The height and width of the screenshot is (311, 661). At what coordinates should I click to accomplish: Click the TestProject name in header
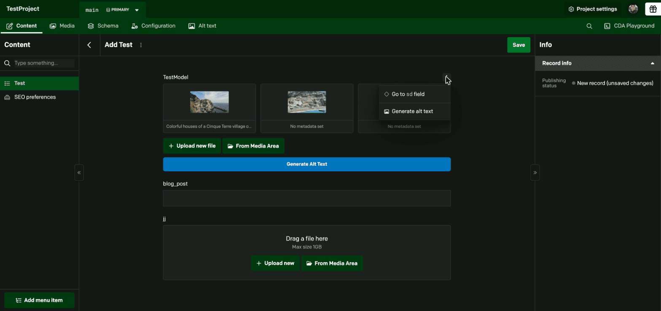point(23,9)
